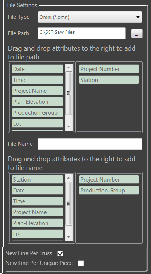This screenshot has height=274, width=151.
Task: Click the up arrow of file path attribute scrollbar
Action: [69, 67]
